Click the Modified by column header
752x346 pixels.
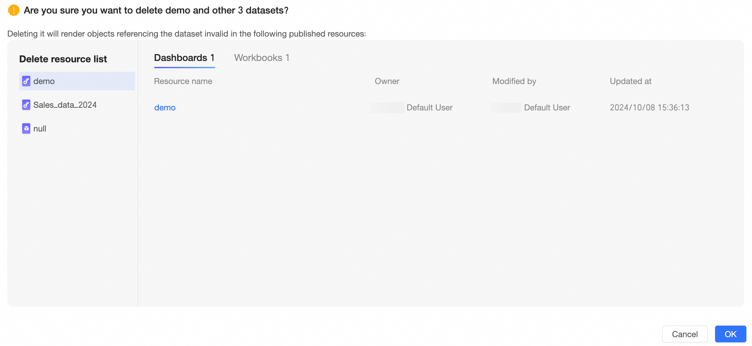[x=514, y=81]
